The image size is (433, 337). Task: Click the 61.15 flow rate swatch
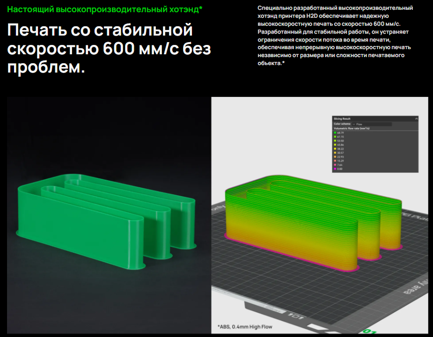[335, 137]
